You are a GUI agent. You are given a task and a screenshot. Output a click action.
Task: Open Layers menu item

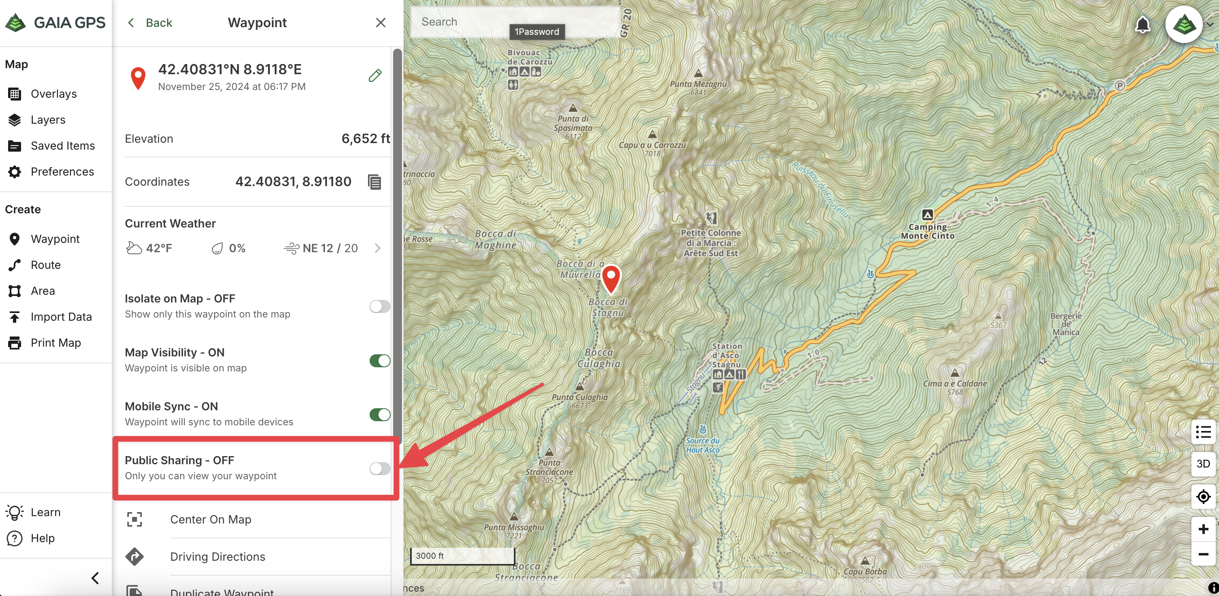(48, 120)
